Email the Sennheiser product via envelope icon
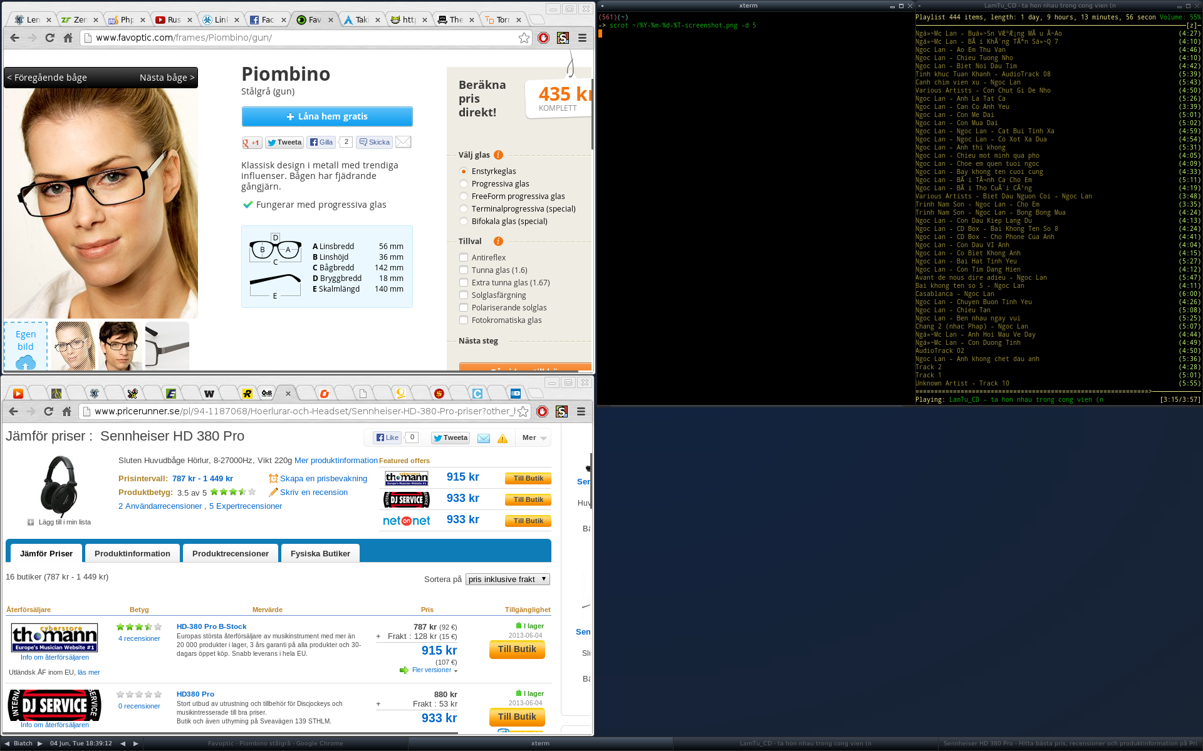 [483, 438]
